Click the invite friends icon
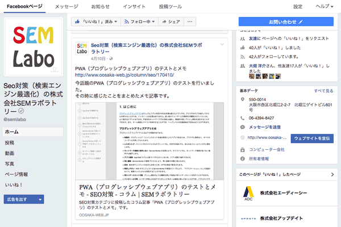 (243, 39)
